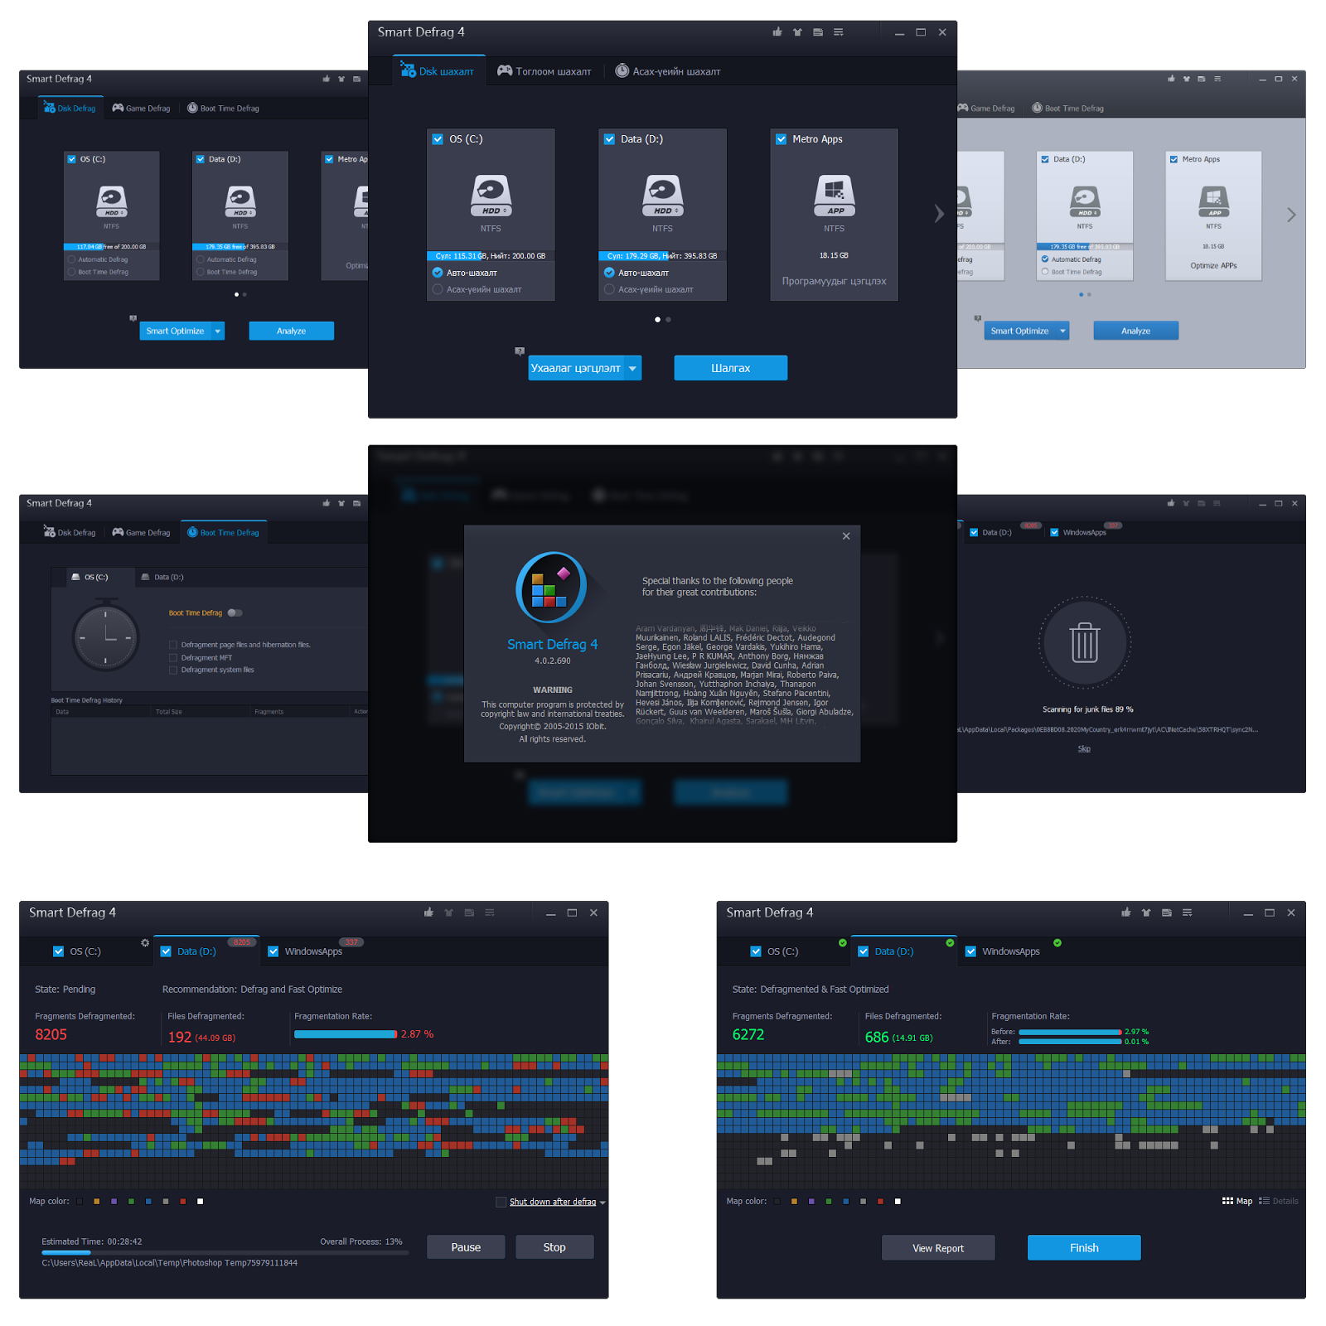1326x1326 pixels.
Task: Click next-page chevron in Mongolian-language window
Action: pos(939,213)
